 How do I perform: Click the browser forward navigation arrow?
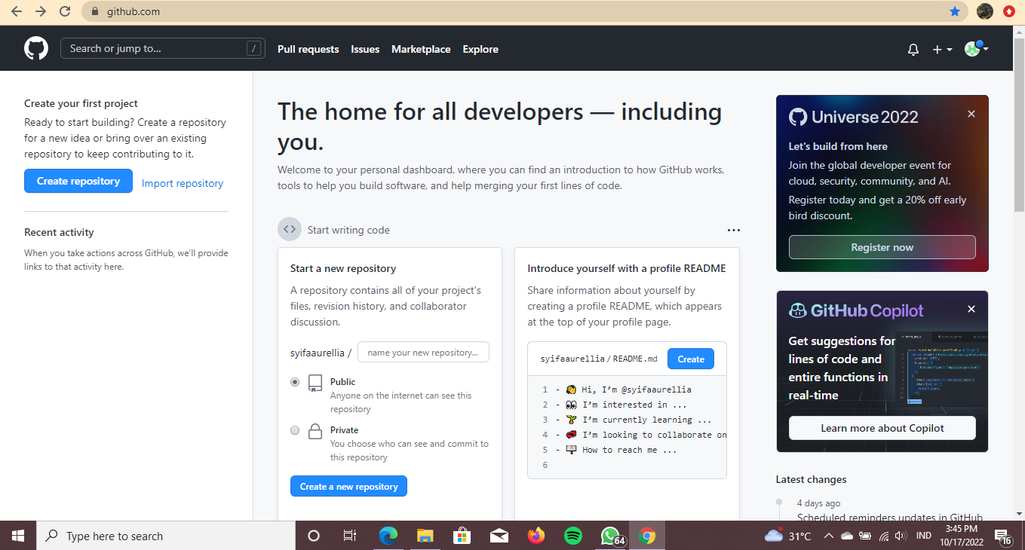pyautogui.click(x=39, y=11)
